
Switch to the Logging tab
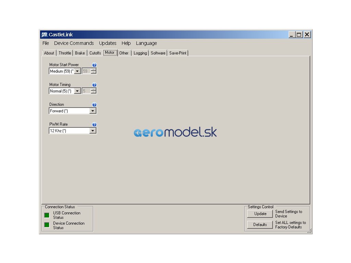pyautogui.click(x=140, y=53)
